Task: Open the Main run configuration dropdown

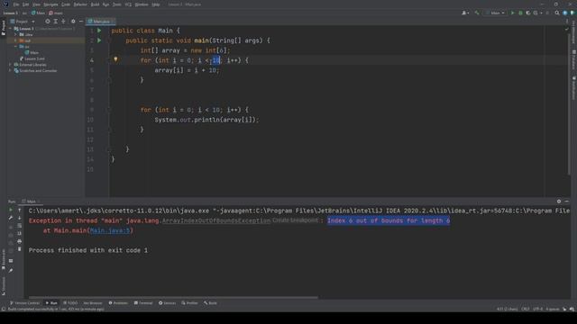Action: 495,13
